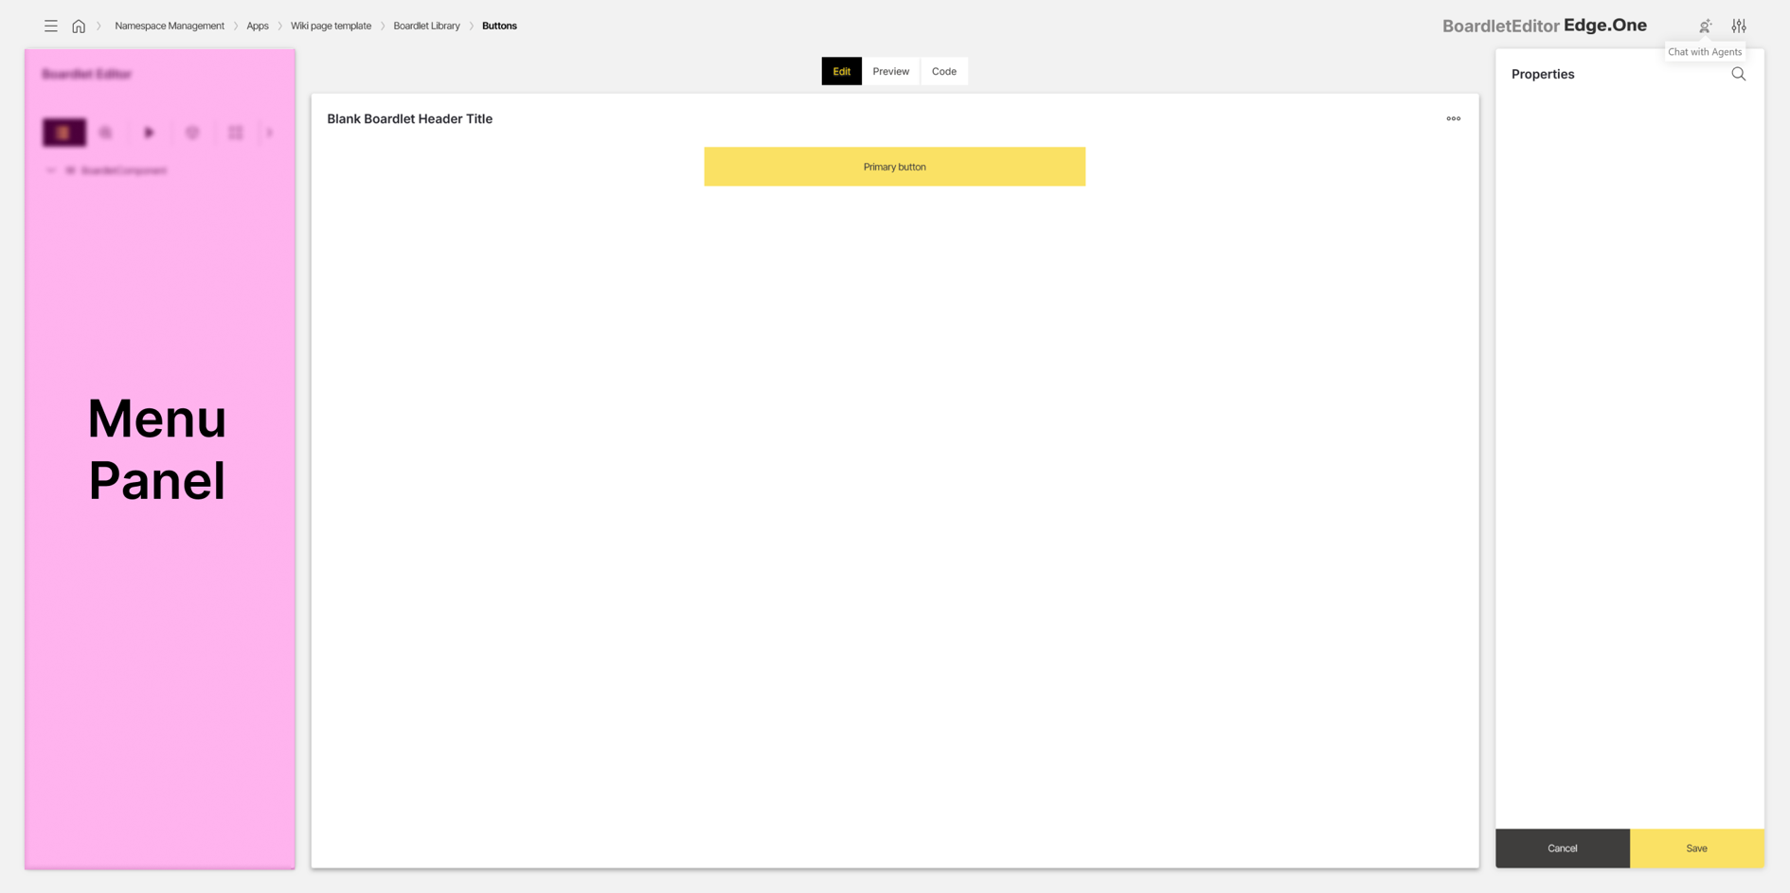Expand more tools arrow in Boardlet Editor toolbar
The width and height of the screenshot is (1790, 893).
click(270, 133)
